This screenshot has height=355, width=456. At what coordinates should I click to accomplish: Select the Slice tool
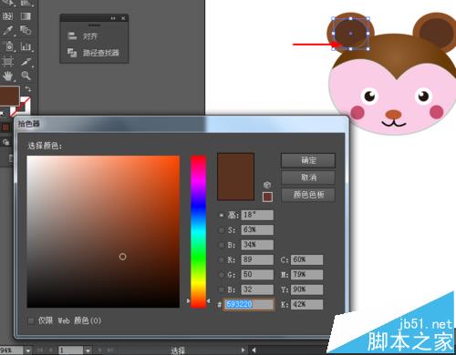pyautogui.click(x=26, y=61)
